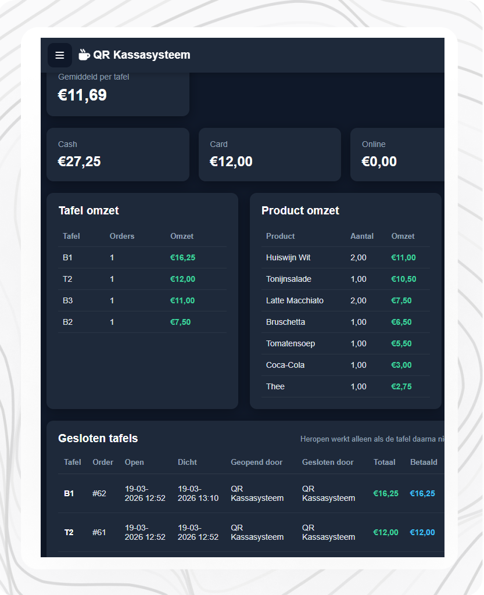
Task: Click the QR Kassasysteem title
Action: pyautogui.click(x=141, y=55)
